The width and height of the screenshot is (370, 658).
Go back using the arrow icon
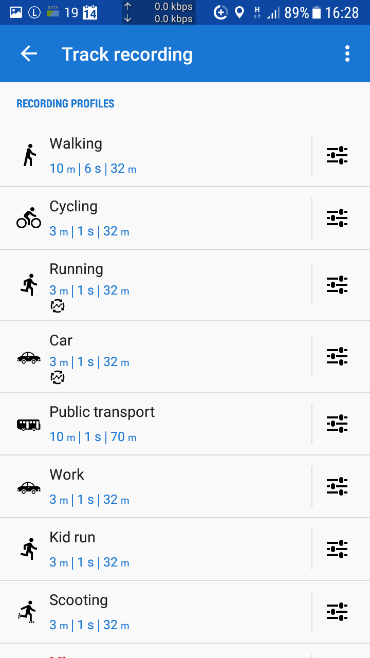tap(29, 54)
